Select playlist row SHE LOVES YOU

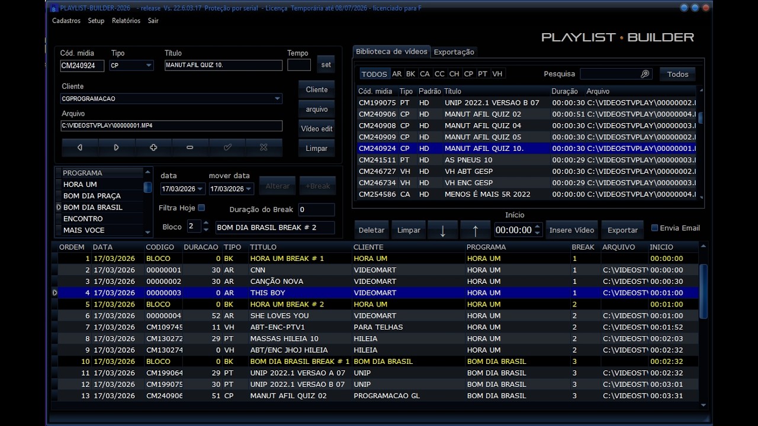click(x=378, y=316)
